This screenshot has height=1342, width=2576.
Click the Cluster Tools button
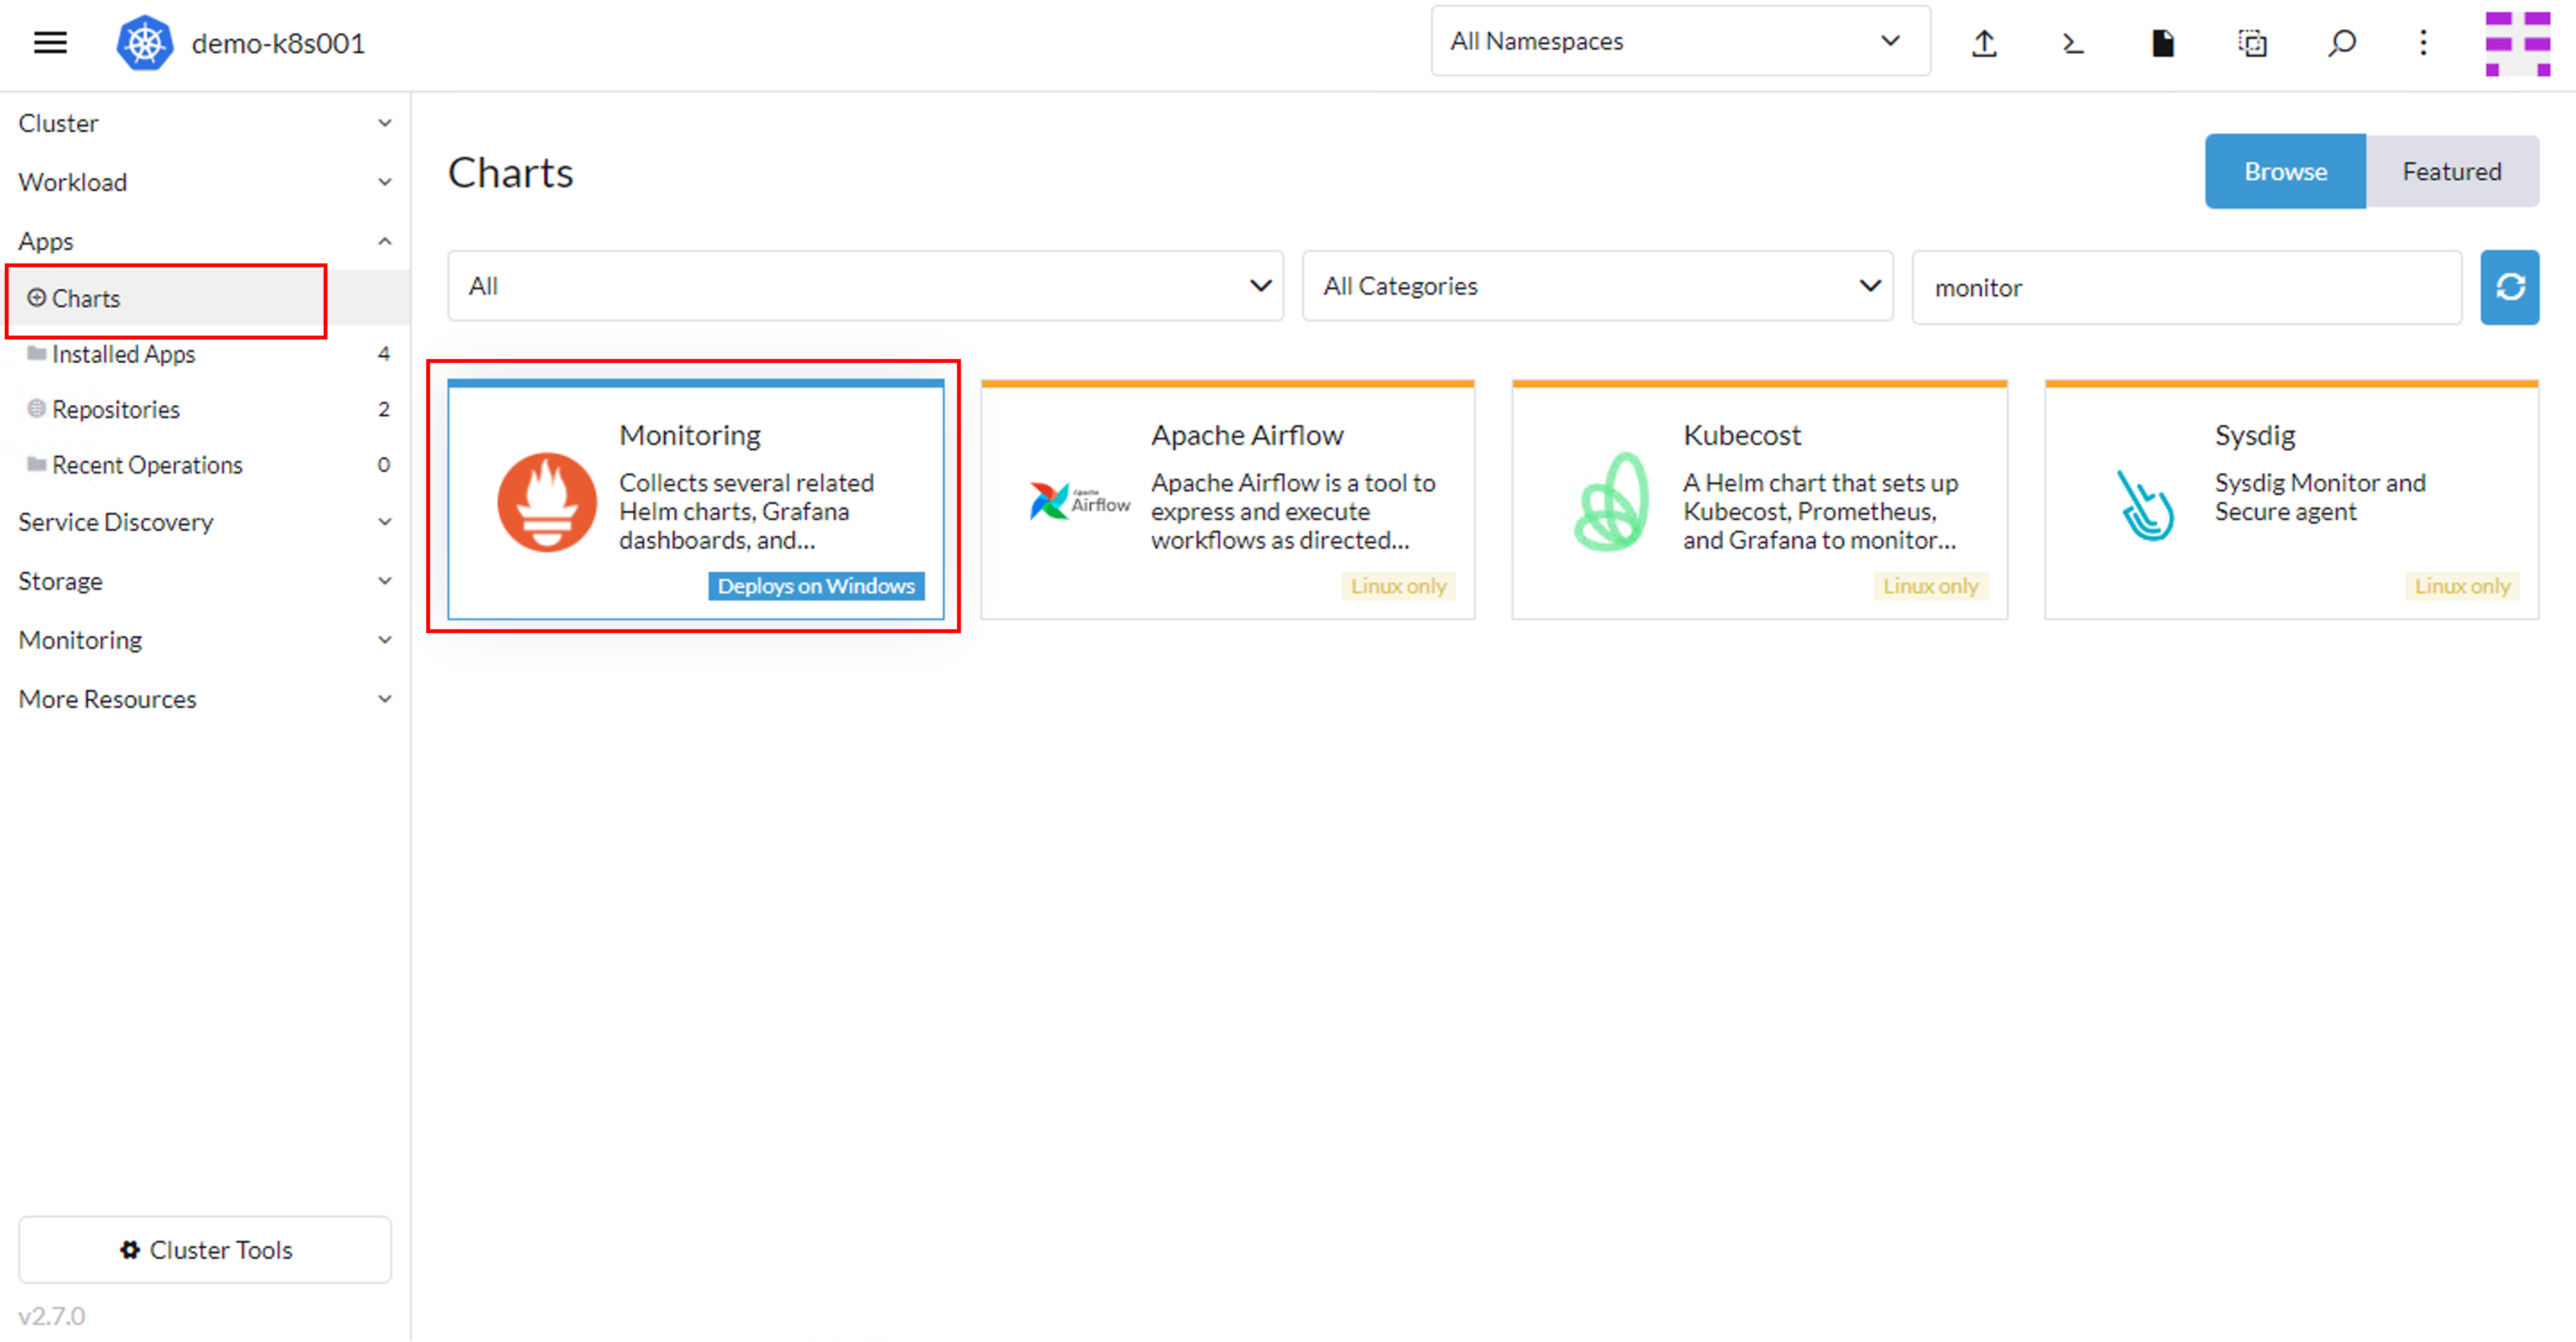click(205, 1250)
